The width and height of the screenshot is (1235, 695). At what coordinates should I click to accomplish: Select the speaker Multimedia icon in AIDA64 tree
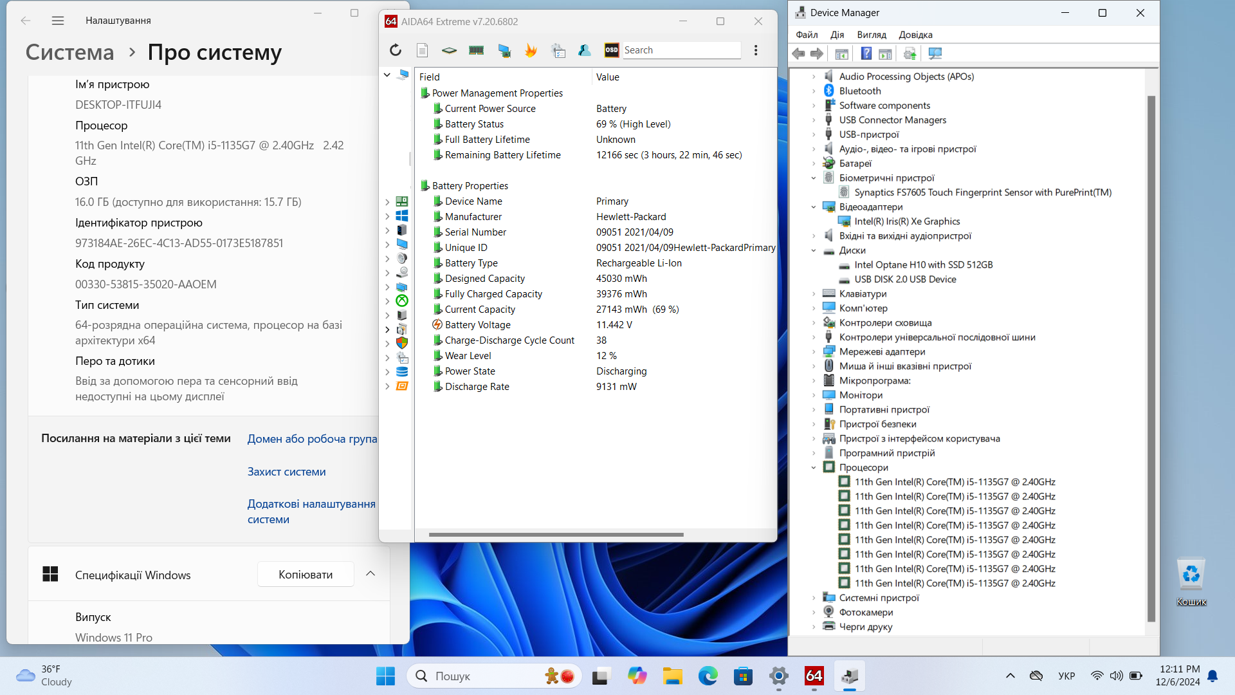click(x=402, y=258)
